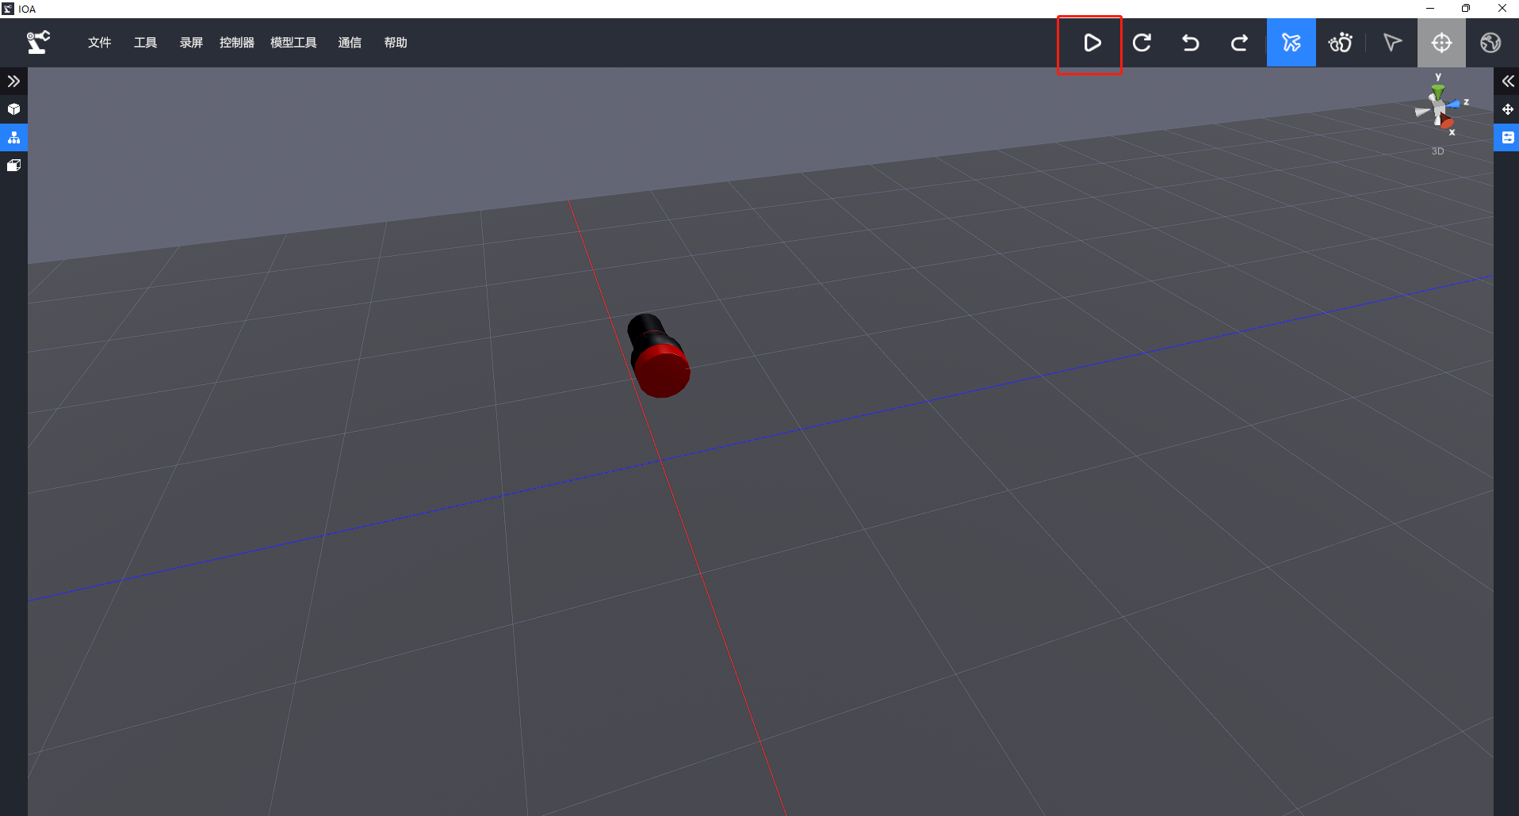
Task: Toggle the crosshair target focus tool
Action: (x=1441, y=43)
